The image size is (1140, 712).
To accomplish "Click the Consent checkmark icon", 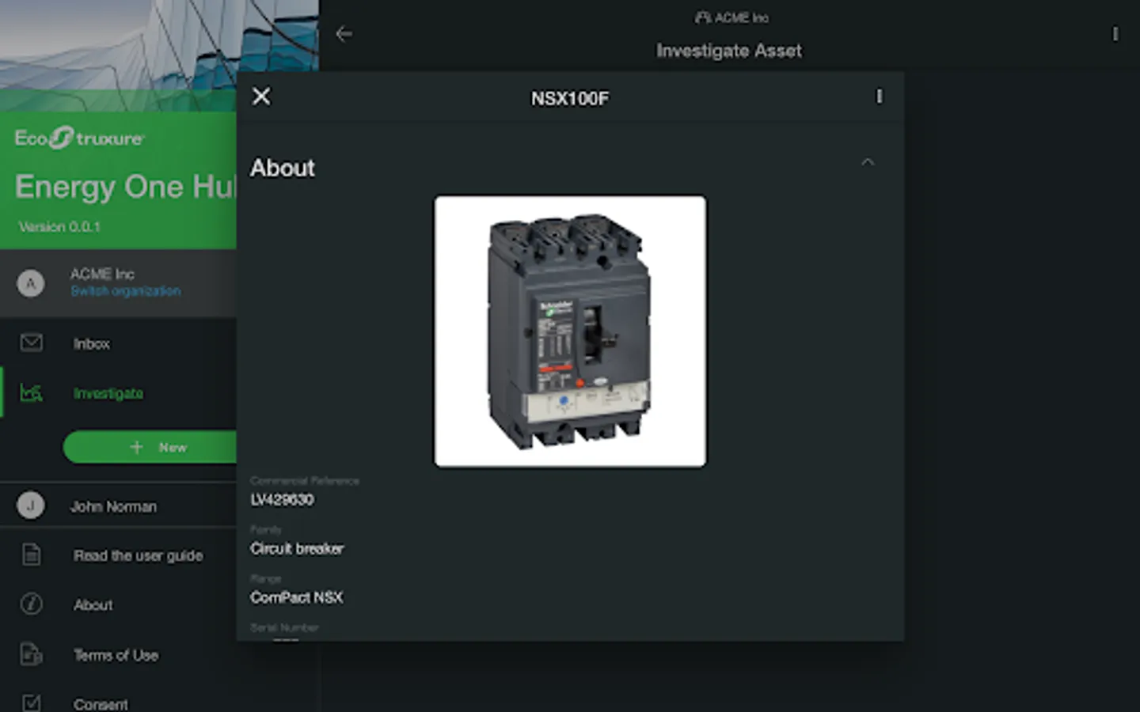I will 31,703.
